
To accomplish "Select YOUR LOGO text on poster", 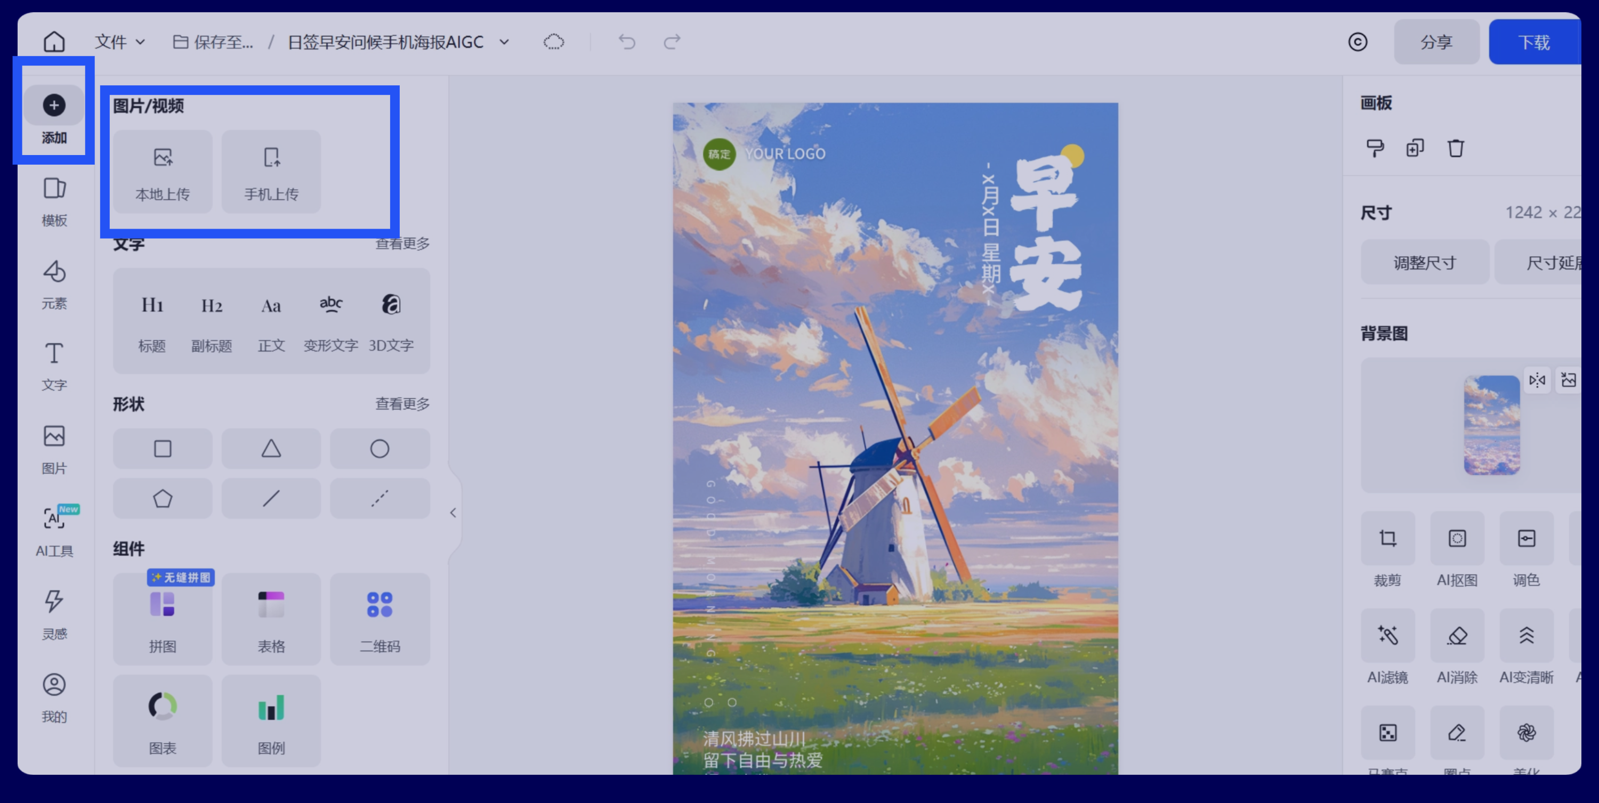I will point(785,154).
